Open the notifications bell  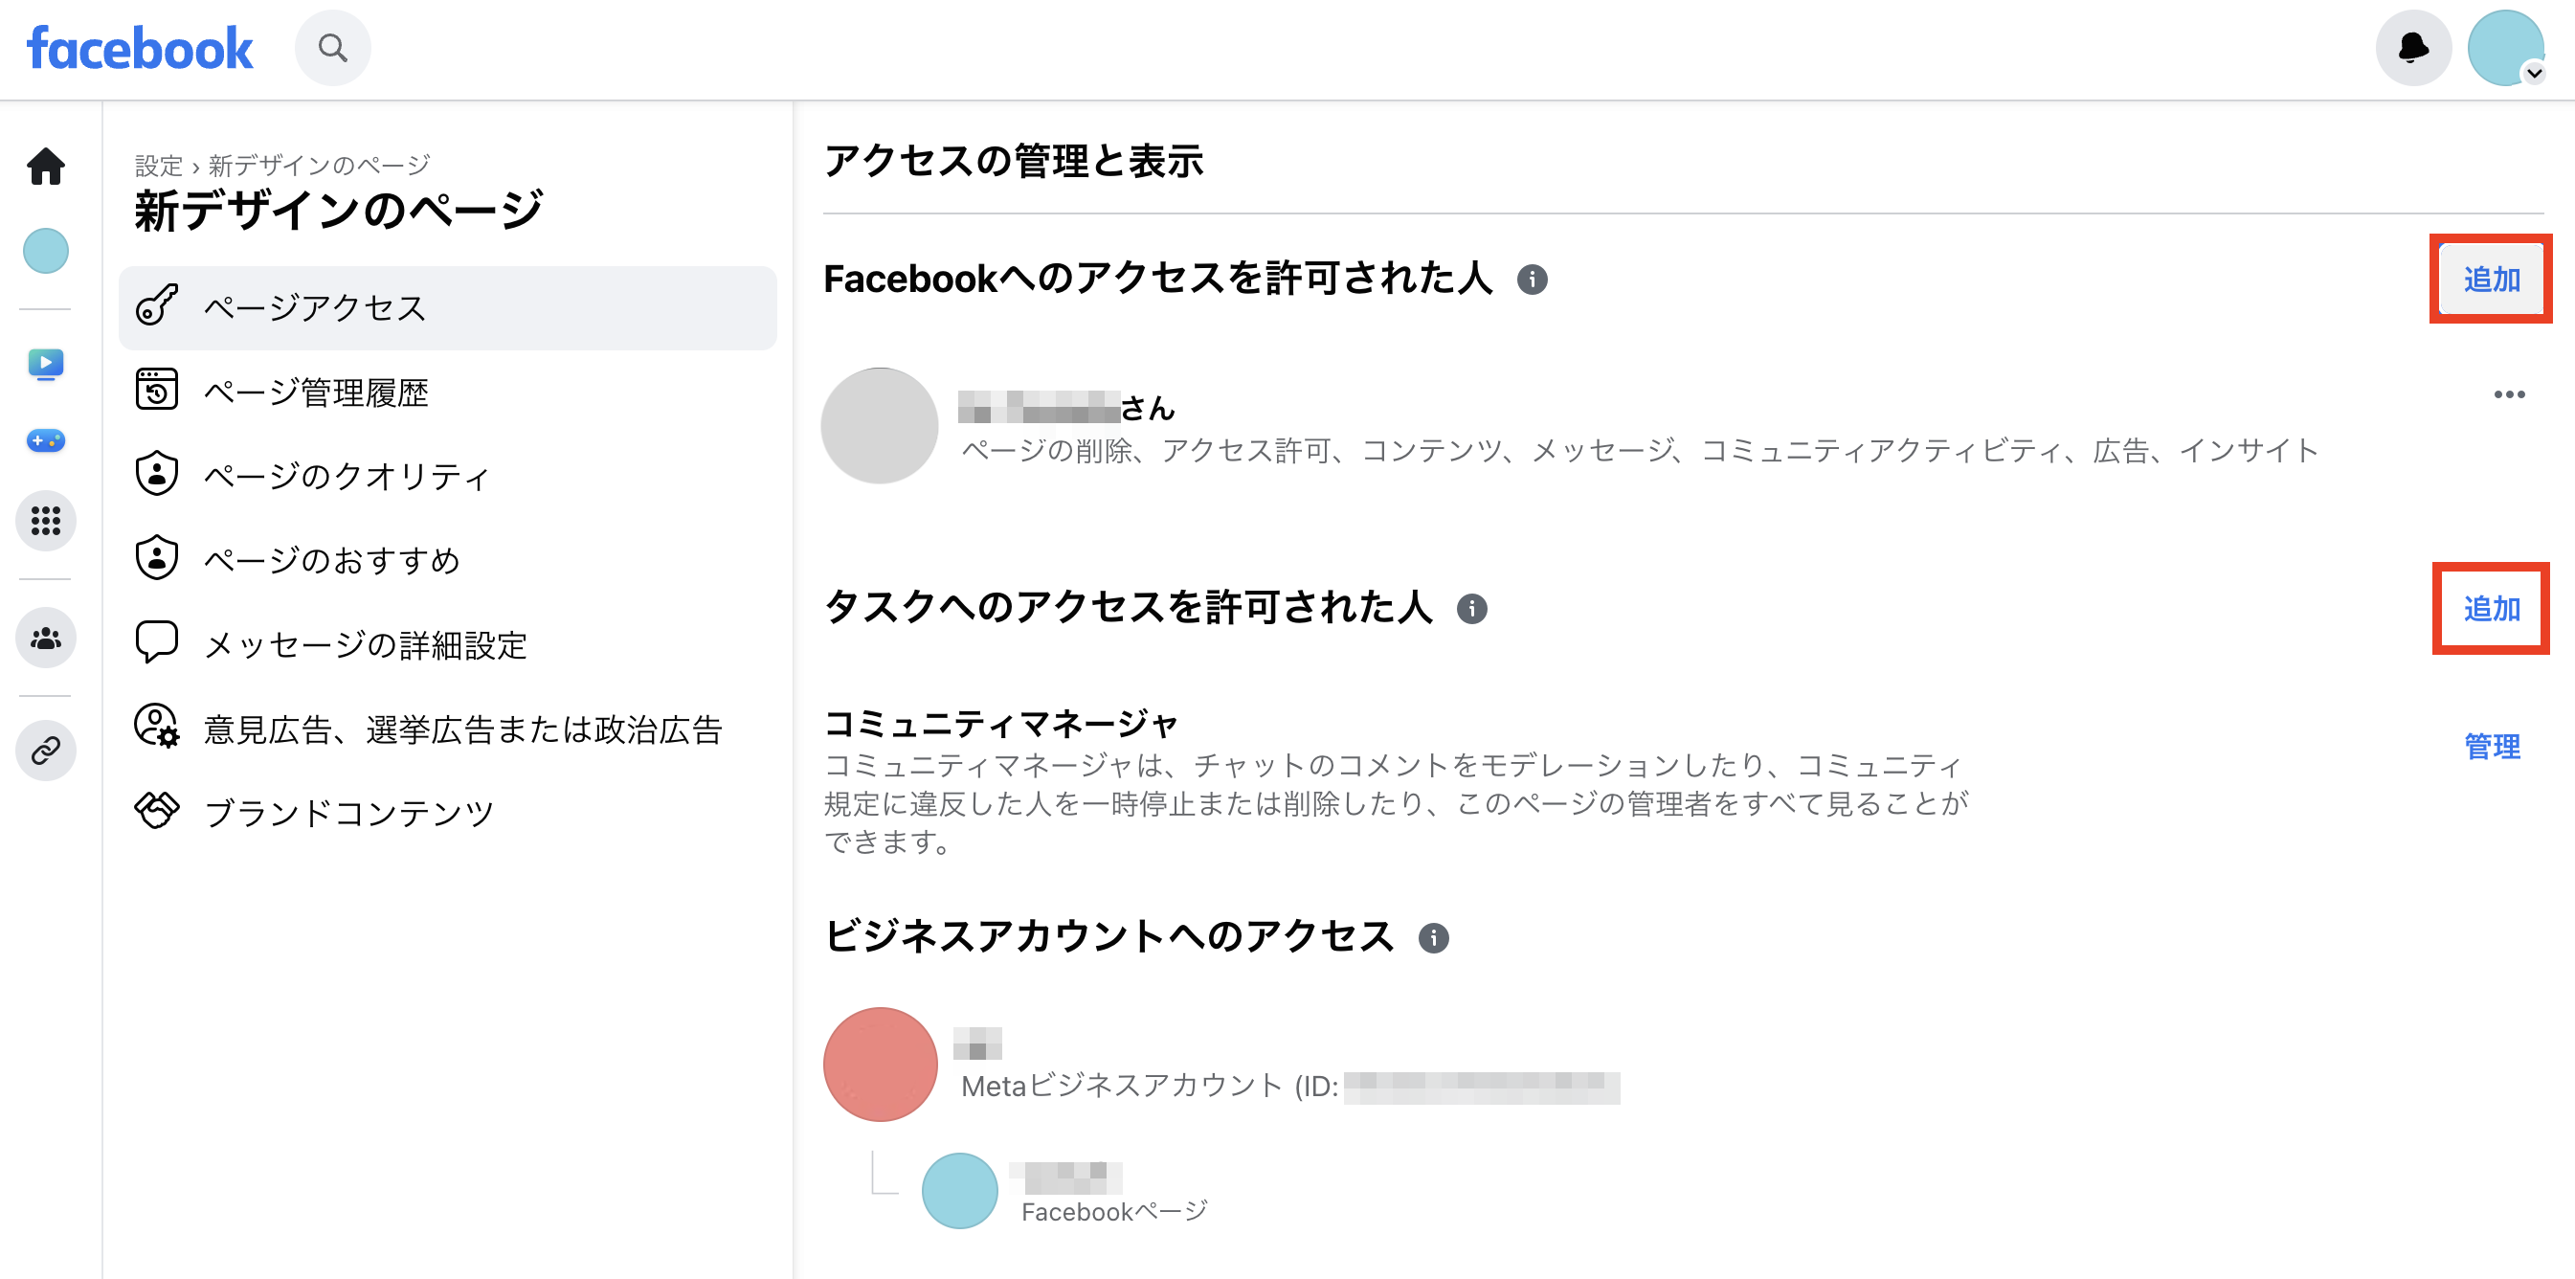(2413, 47)
